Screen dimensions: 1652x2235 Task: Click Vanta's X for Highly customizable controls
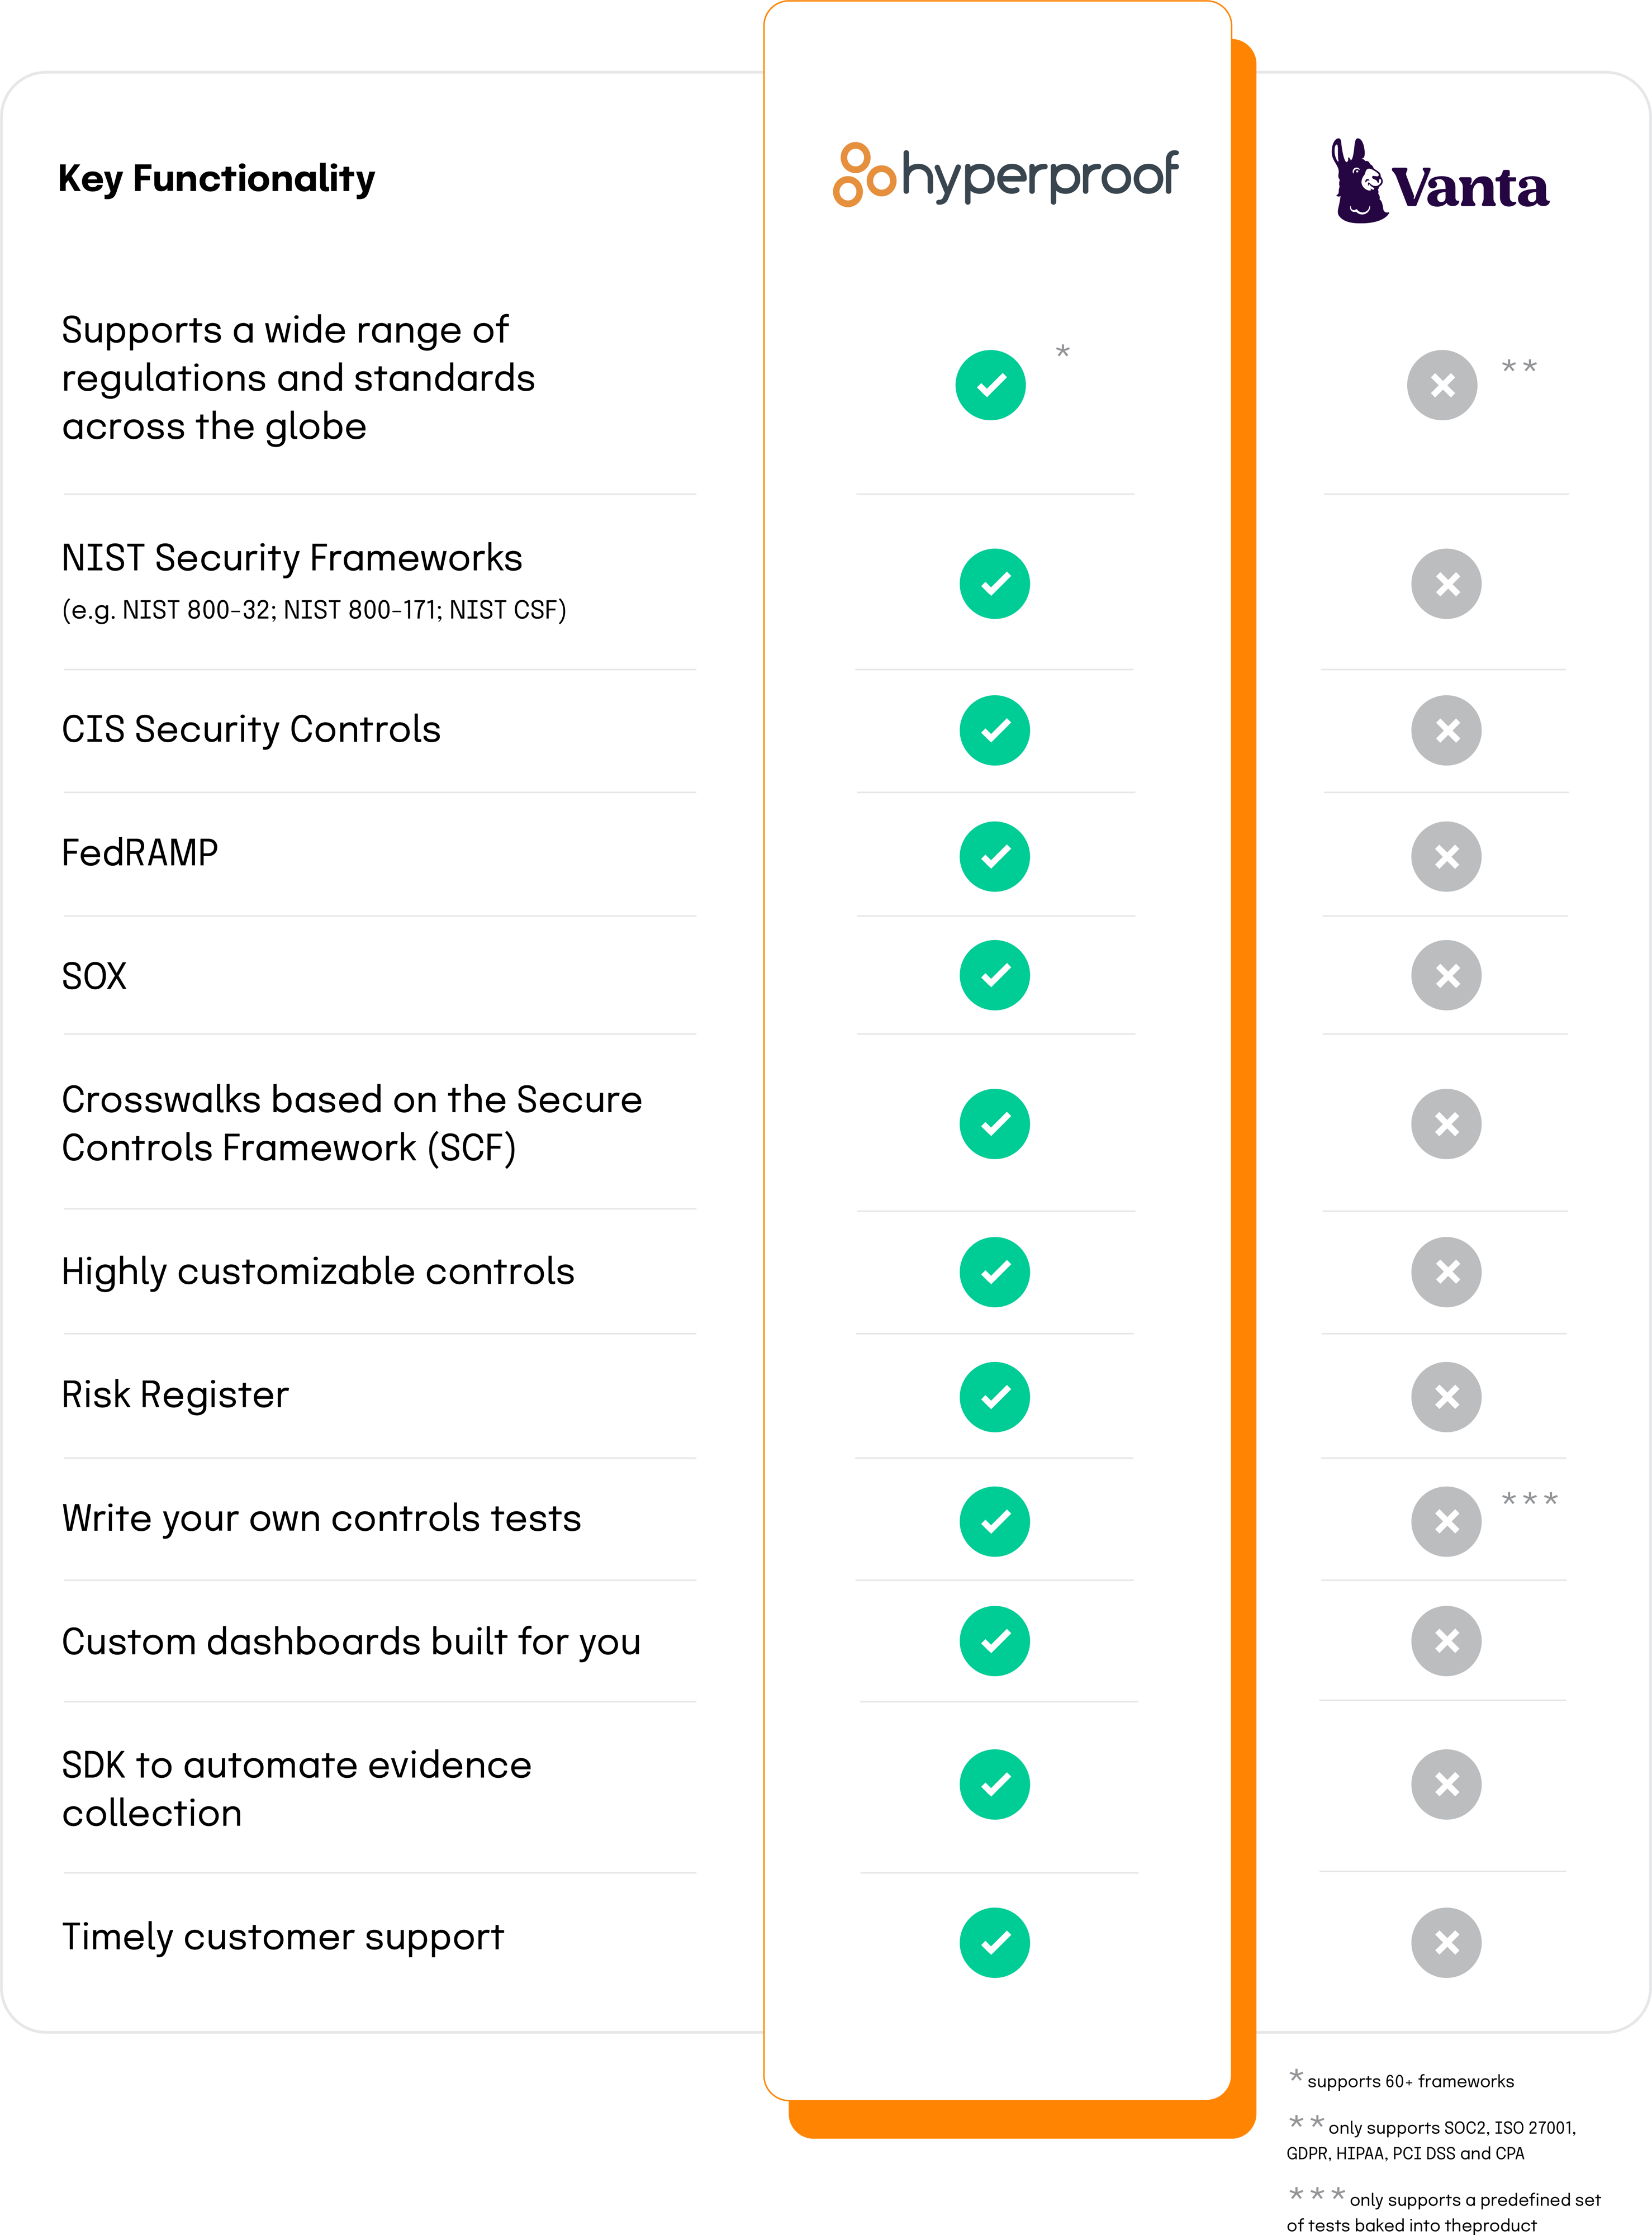(x=1446, y=1272)
